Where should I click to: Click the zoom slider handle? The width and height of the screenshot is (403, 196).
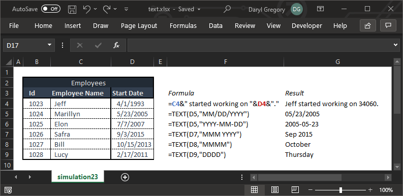click(340, 190)
